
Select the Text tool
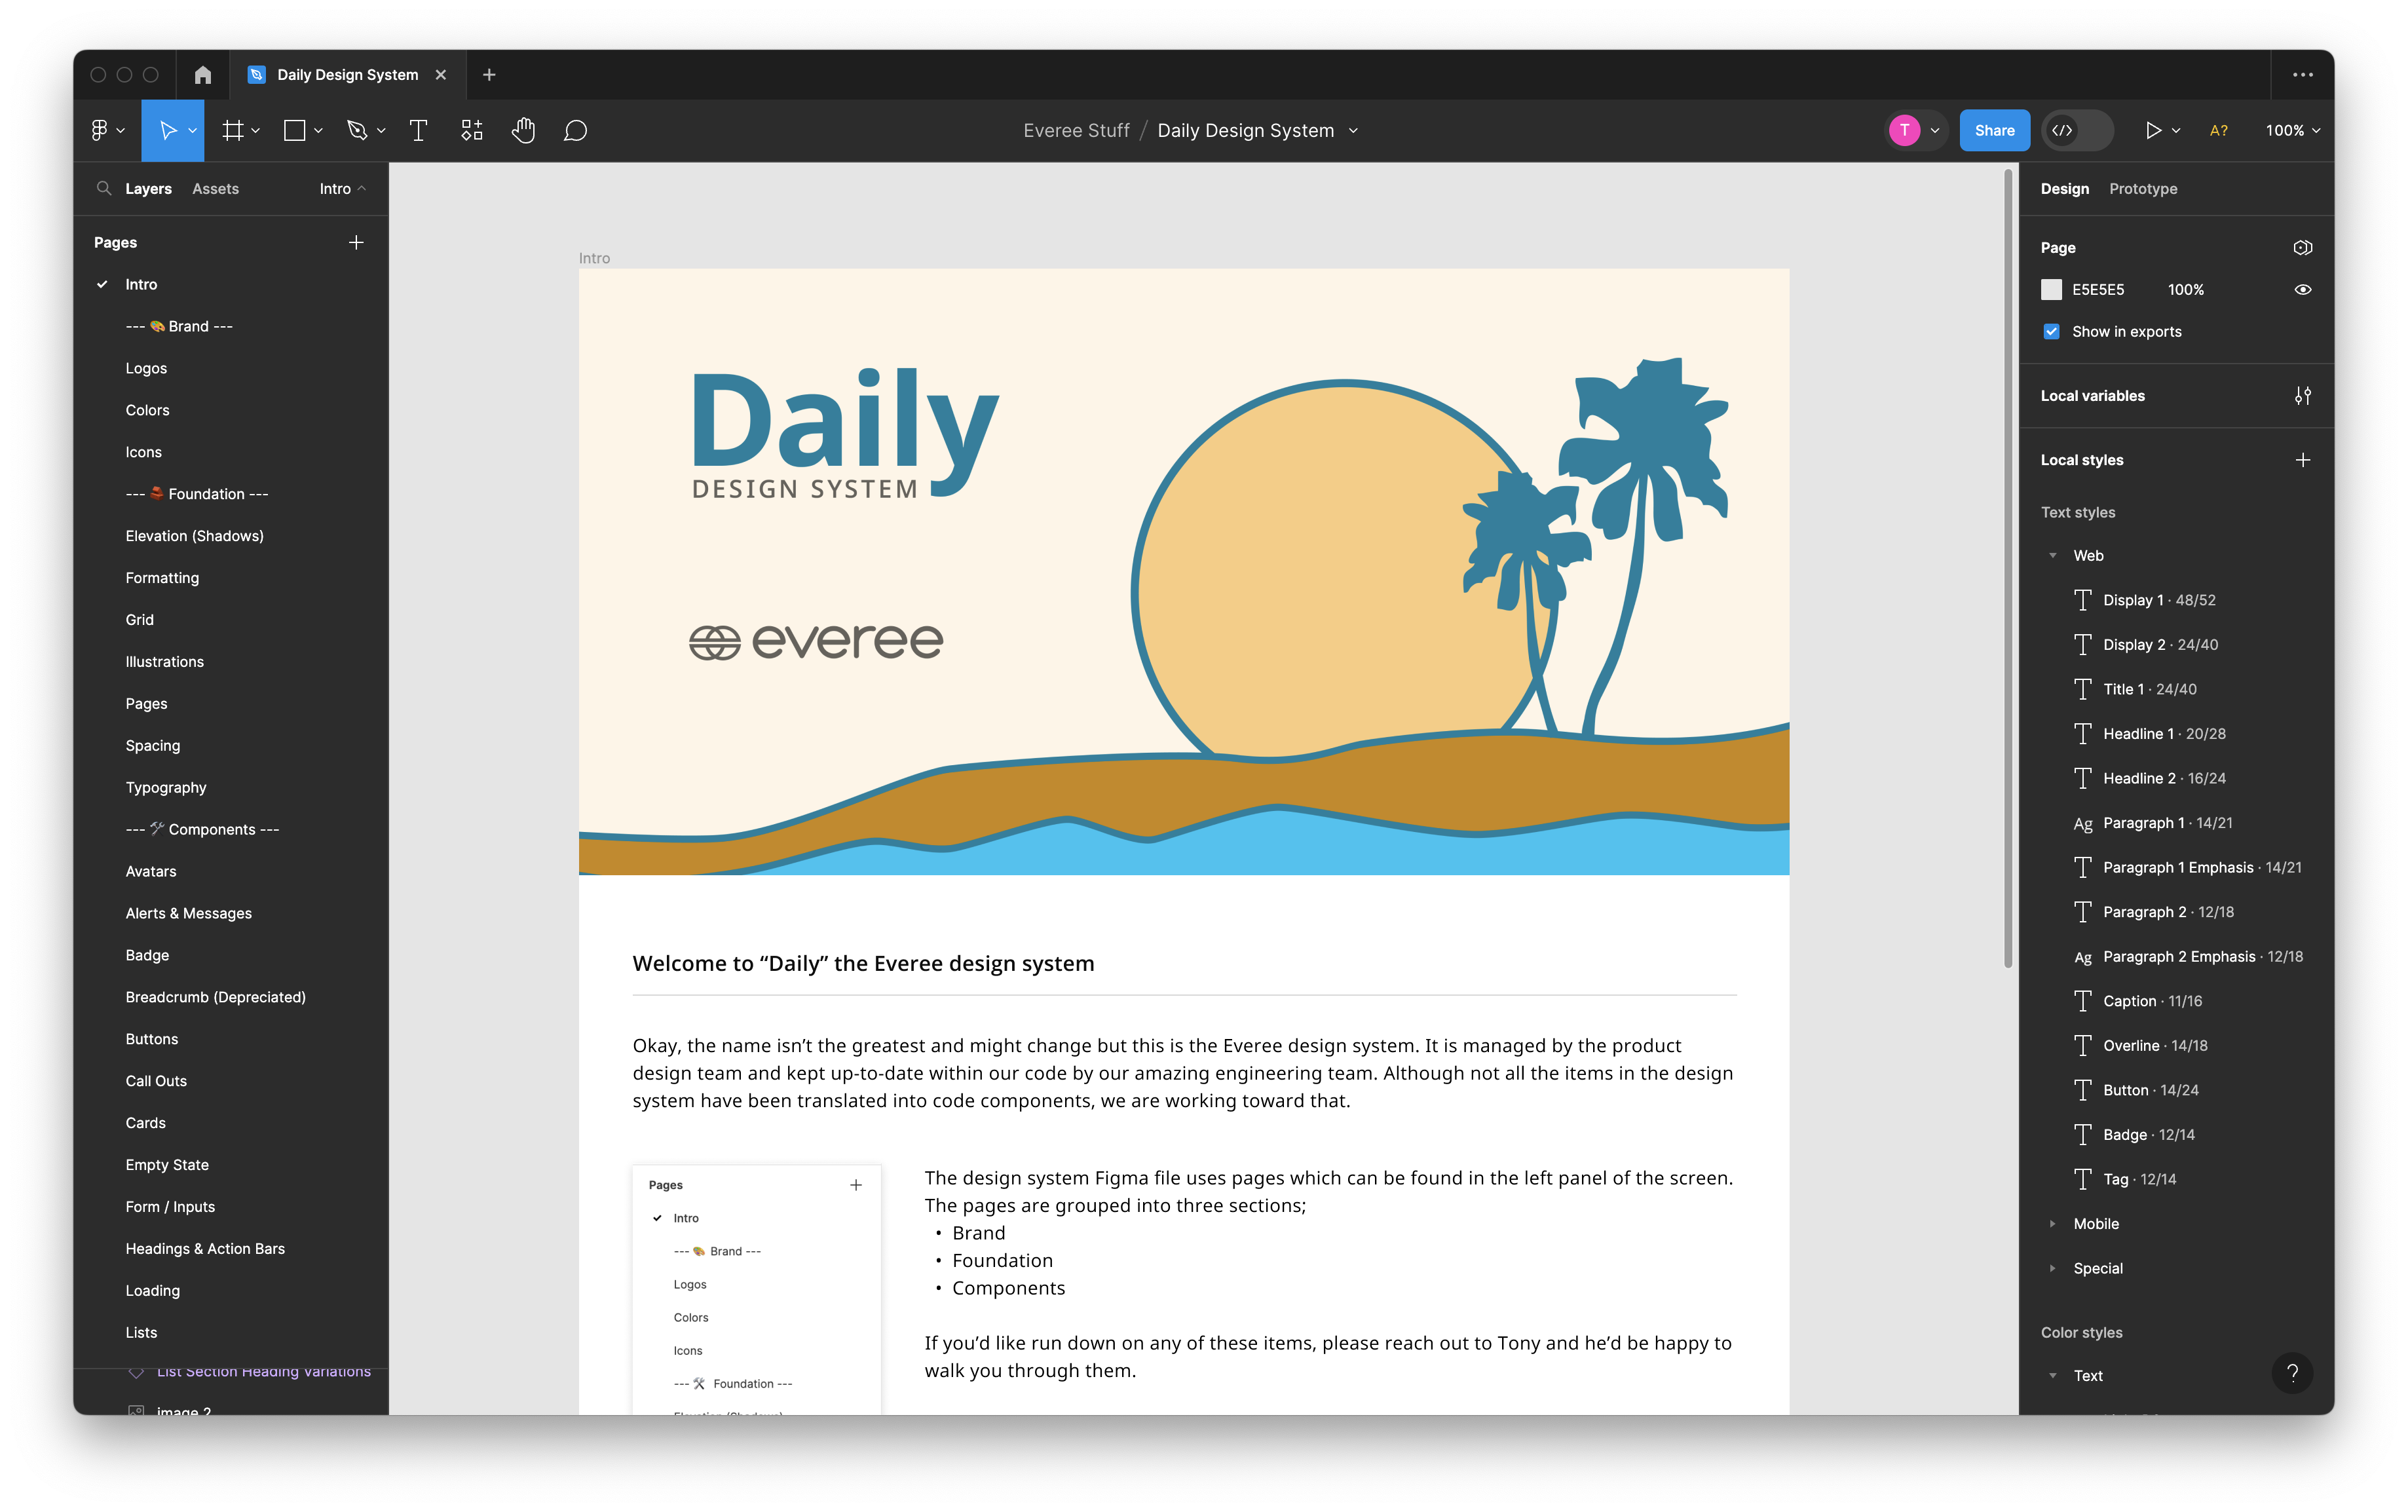(418, 130)
